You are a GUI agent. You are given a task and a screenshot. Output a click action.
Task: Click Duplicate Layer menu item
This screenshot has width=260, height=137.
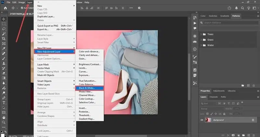point(55,16)
